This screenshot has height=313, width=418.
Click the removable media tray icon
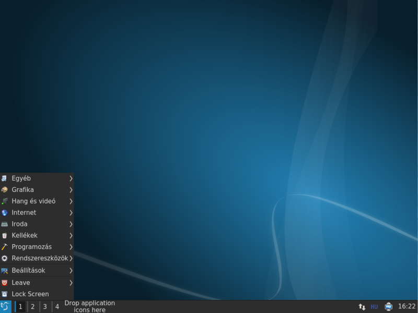click(388, 307)
